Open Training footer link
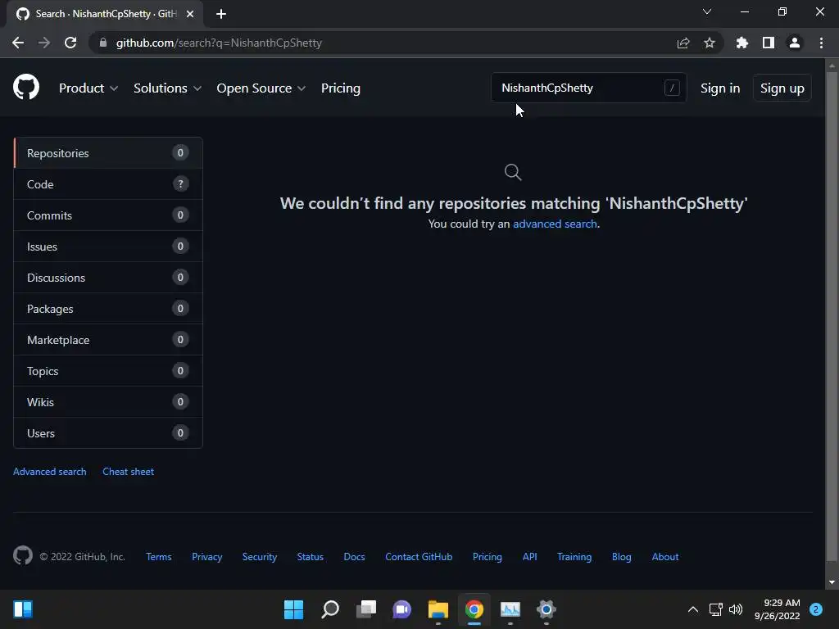 tap(574, 557)
